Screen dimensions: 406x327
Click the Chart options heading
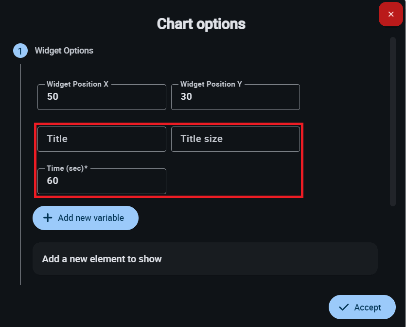click(201, 24)
